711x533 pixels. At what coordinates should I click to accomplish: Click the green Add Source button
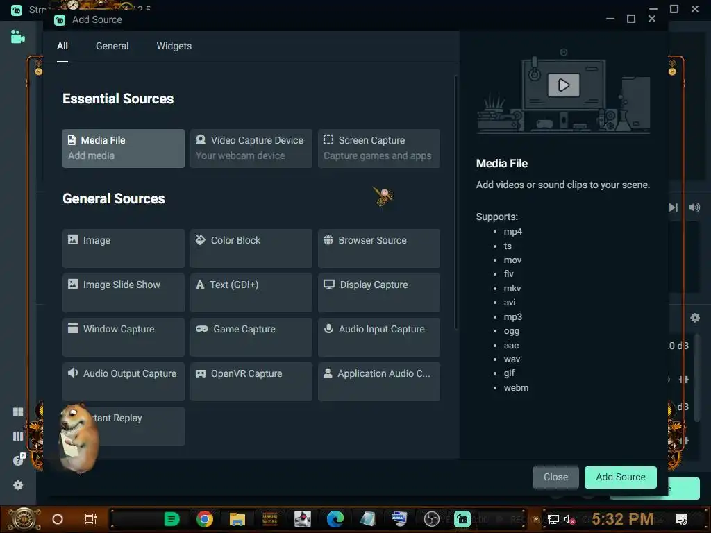(620, 477)
